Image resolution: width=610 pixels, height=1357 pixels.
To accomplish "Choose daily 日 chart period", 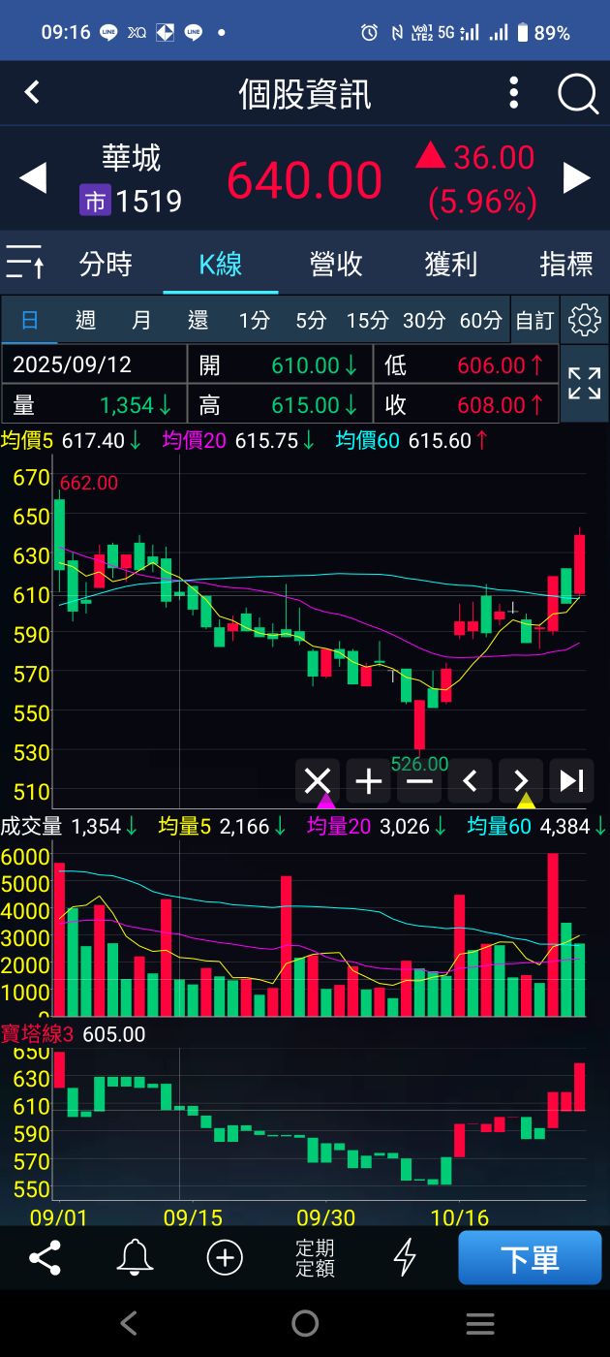I will tap(29, 320).
